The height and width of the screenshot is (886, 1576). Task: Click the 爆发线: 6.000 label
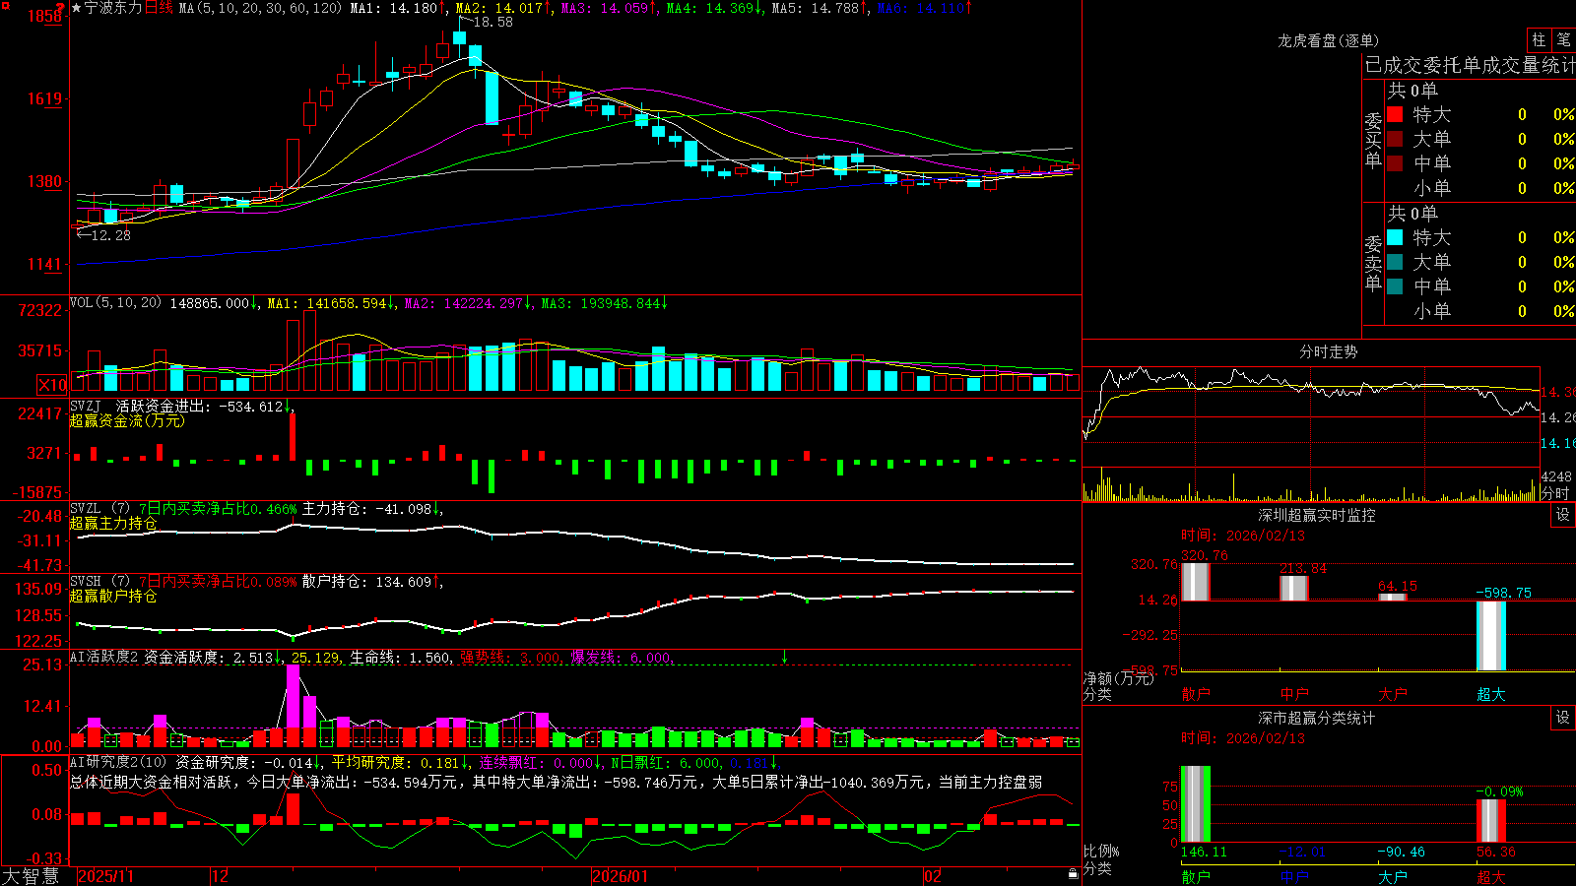(622, 658)
